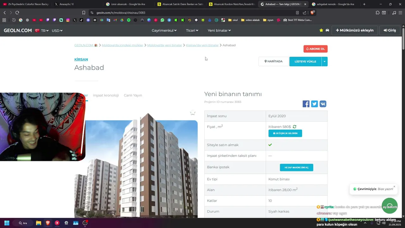Open the WhatsApp bookmark icon
The image size is (405, 228).
(162, 20)
